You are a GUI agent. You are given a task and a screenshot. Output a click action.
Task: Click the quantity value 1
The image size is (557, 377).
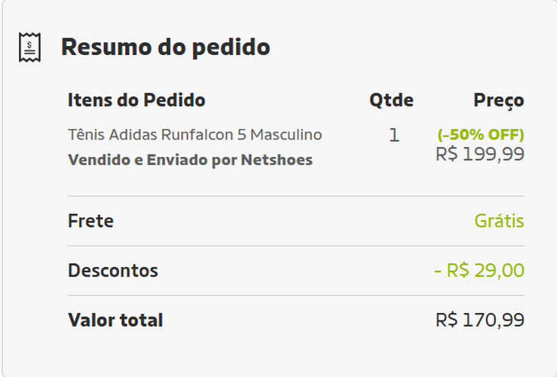(394, 135)
